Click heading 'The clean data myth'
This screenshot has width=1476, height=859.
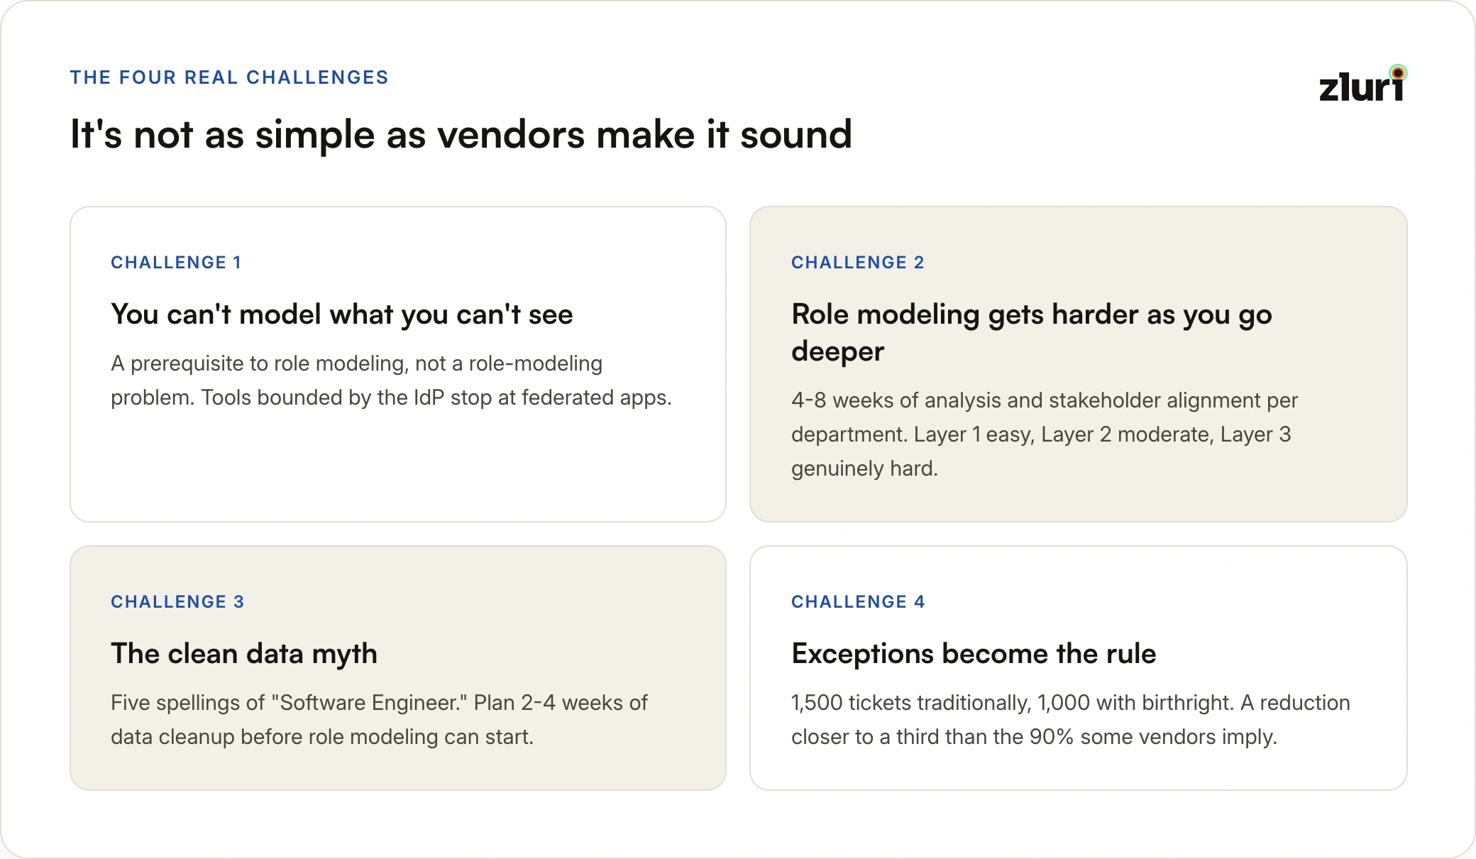point(244,654)
